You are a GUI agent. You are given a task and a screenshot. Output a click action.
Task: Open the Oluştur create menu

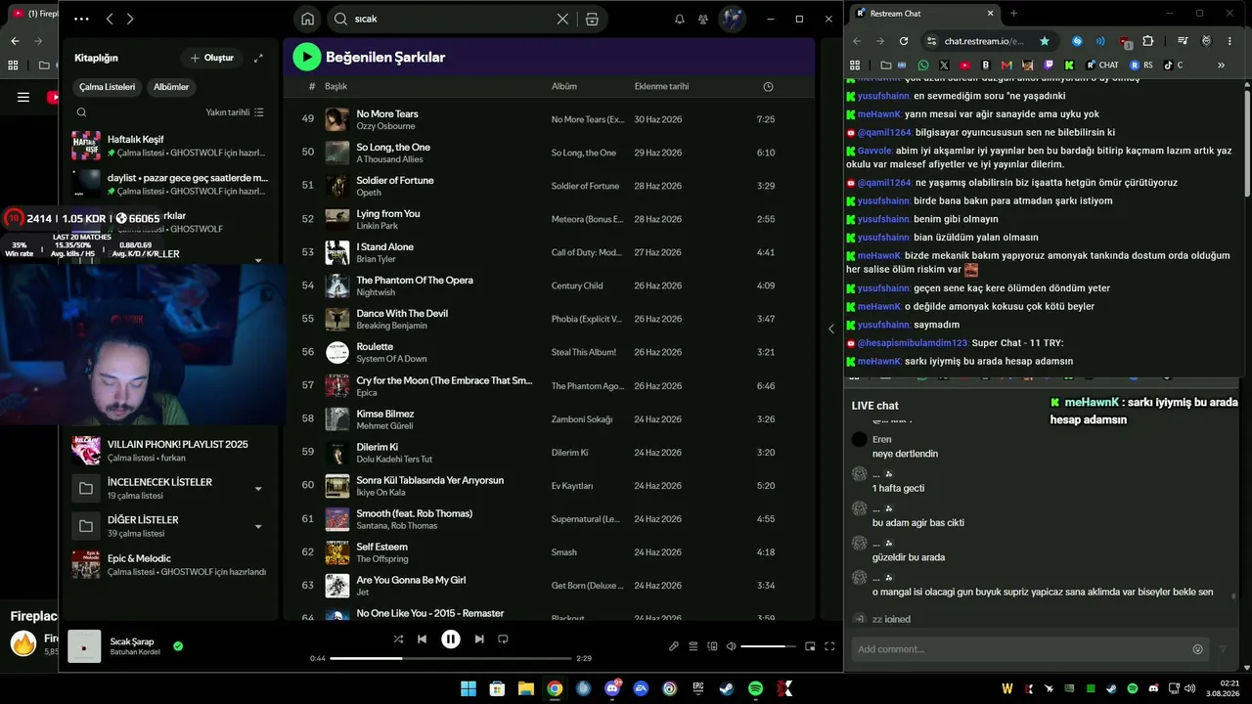(x=212, y=58)
